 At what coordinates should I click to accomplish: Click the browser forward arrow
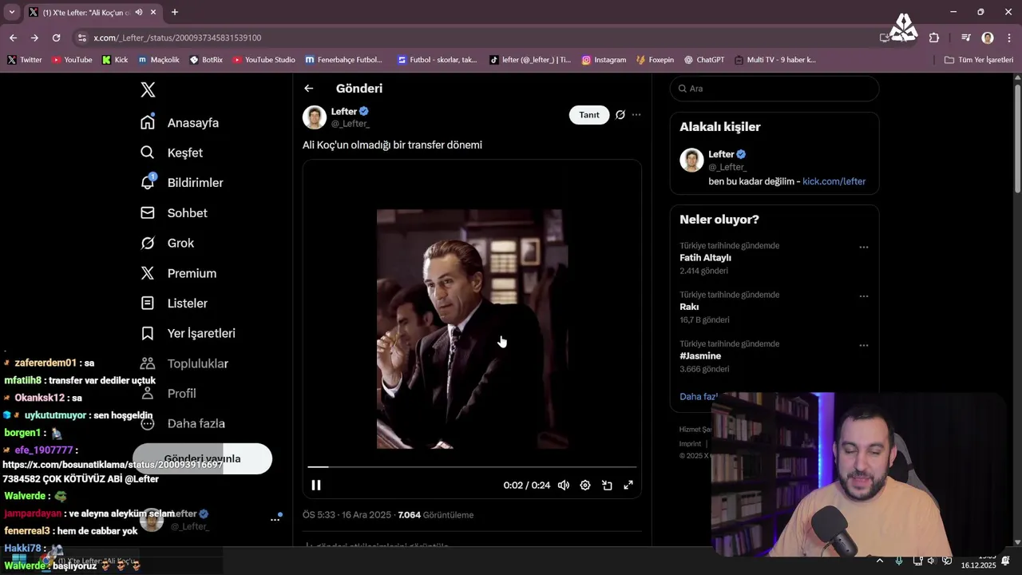pos(34,38)
